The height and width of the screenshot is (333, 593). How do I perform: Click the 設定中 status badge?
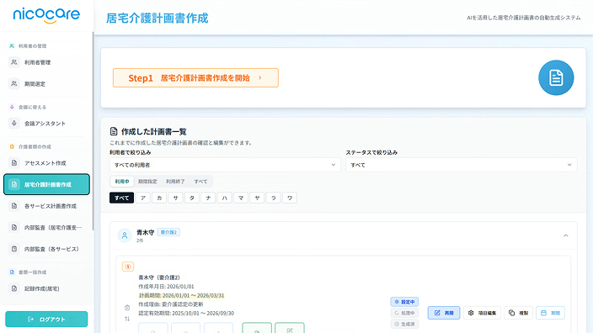click(x=404, y=302)
